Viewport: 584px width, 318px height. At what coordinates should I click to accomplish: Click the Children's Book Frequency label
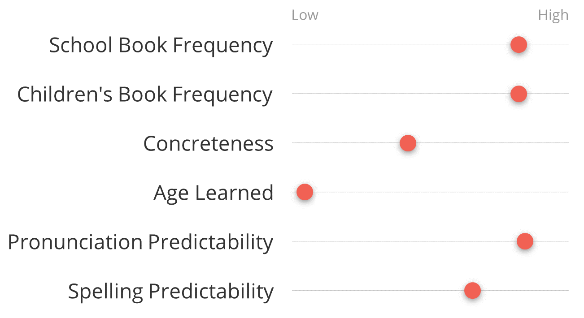point(144,95)
